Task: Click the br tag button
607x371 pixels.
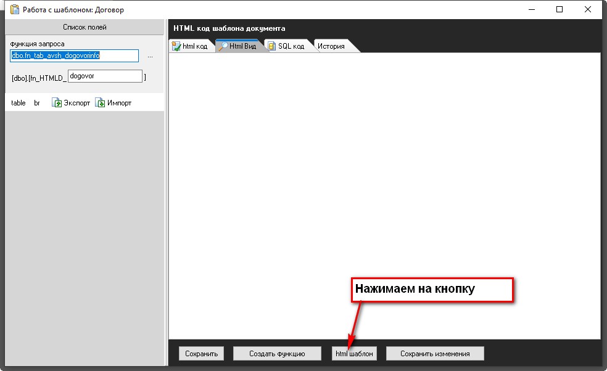Action: (x=37, y=103)
